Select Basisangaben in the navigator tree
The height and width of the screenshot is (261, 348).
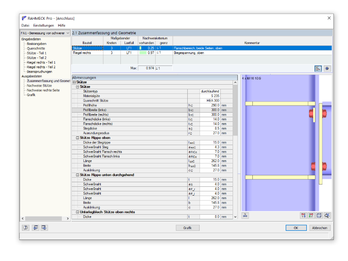pyautogui.click(x=37, y=43)
